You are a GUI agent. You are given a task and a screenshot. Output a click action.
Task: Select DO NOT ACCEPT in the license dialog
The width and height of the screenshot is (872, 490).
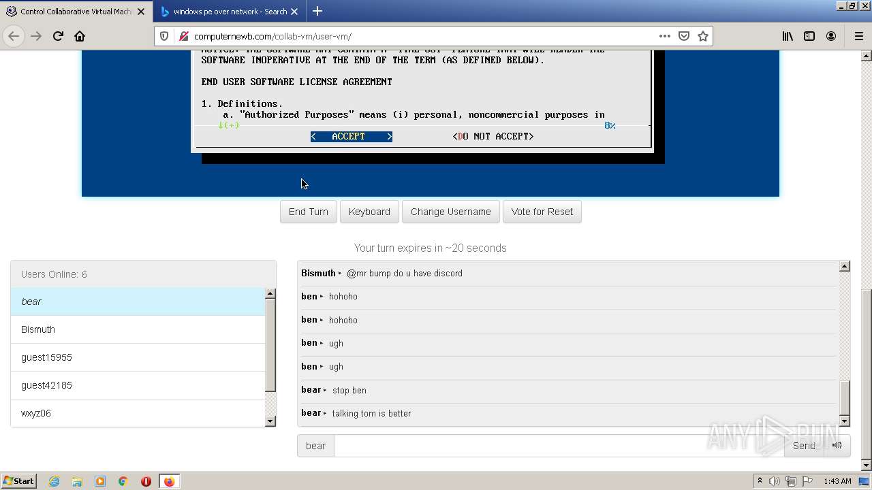pyautogui.click(x=493, y=136)
